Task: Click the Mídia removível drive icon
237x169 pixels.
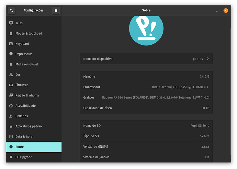Action: 11,64
